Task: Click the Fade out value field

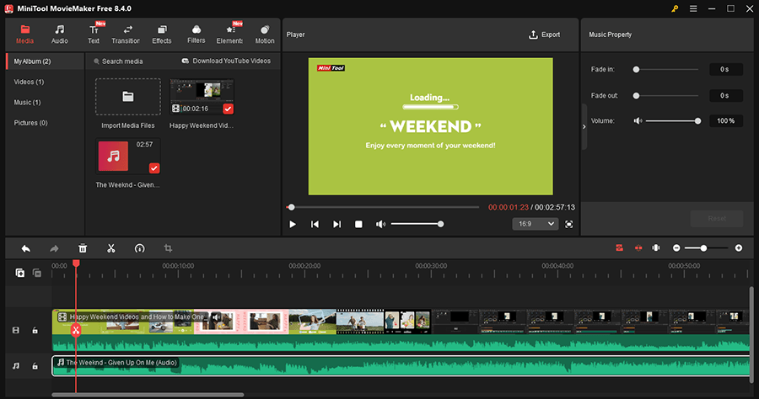Action: pos(726,96)
